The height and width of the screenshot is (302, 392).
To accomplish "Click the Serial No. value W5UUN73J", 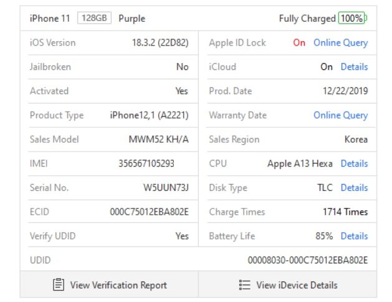I will (x=166, y=188).
